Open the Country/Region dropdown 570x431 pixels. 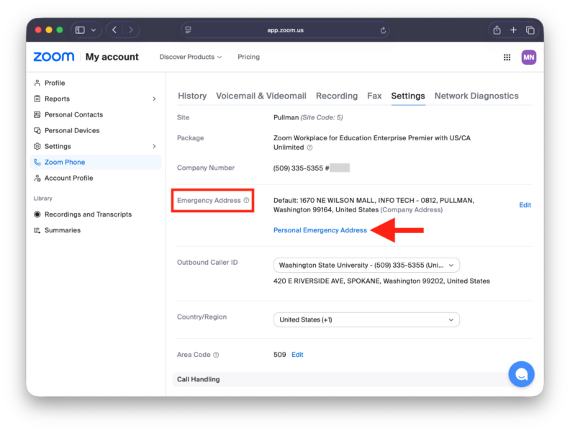pyautogui.click(x=366, y=319)
